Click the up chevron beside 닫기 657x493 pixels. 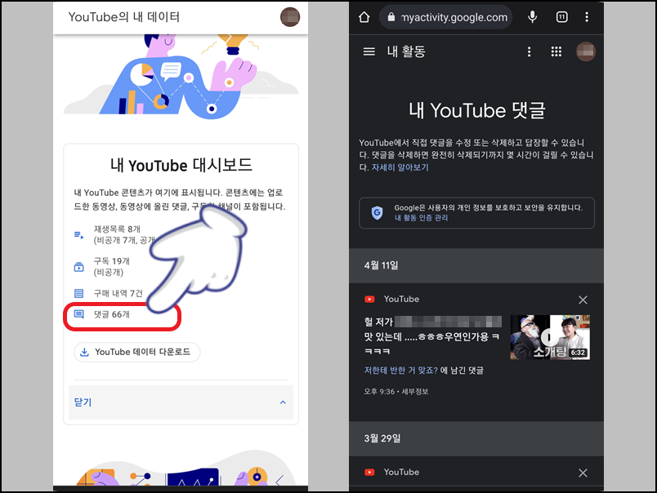point(283,402)
